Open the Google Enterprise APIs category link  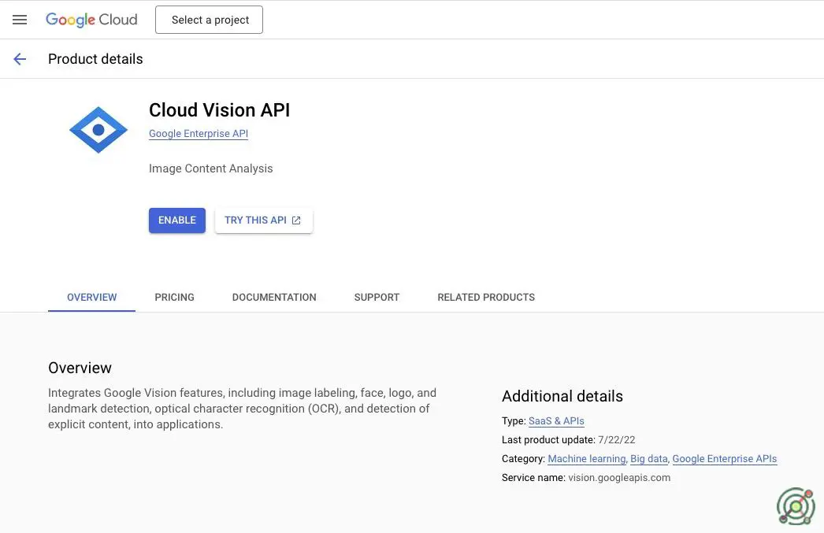pos(725,459)
